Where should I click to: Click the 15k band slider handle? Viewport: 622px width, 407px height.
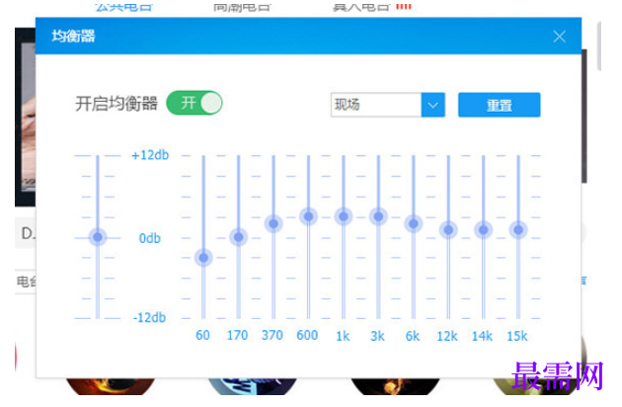518,230
